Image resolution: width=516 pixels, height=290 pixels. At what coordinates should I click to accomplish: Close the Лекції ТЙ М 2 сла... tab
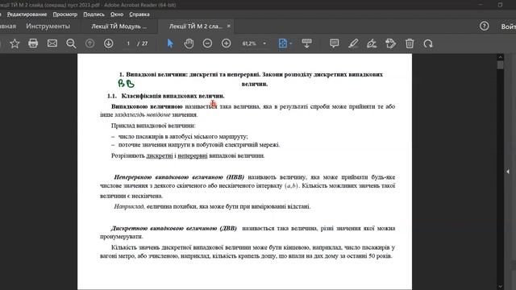click(229, 26)
